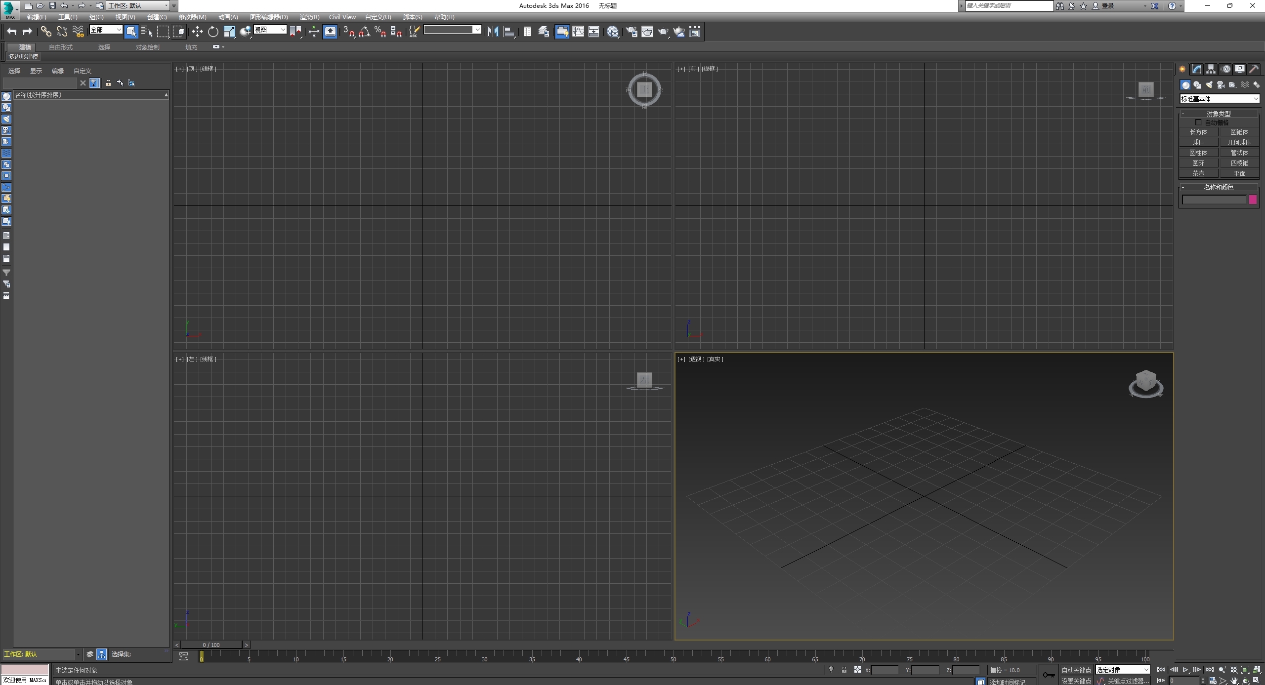1265x685 pixels.
Task: Click the Play Animation button
Action: [x=1185, y=670]
